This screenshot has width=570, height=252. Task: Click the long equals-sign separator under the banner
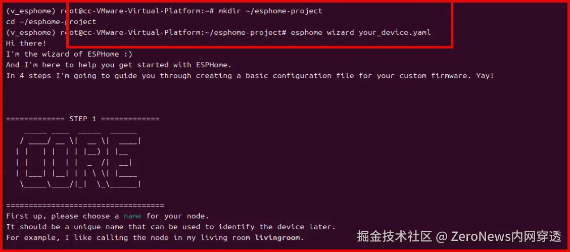pos(85,205)
